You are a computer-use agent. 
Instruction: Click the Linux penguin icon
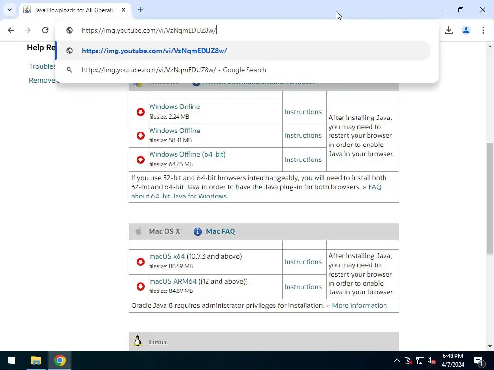click(x=137, y=341)
